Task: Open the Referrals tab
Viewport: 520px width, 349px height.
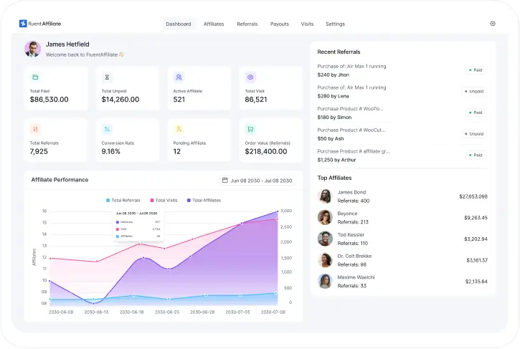Action: click(x=247, y=24)
